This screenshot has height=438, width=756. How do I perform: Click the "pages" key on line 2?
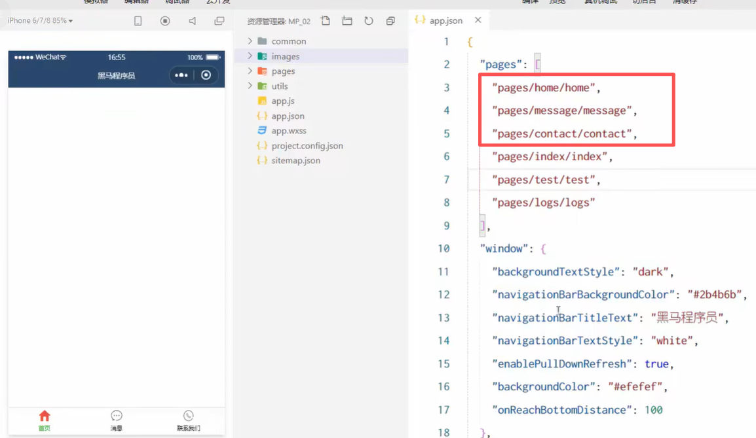point(501,65)
